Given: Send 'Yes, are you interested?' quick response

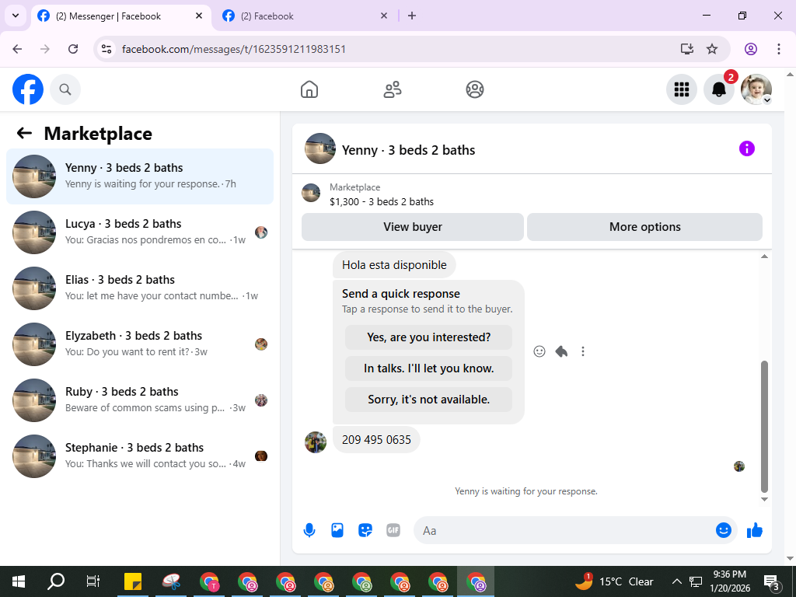Looking at the screenshot, I should pyautogui.click(x=428, y=337).
